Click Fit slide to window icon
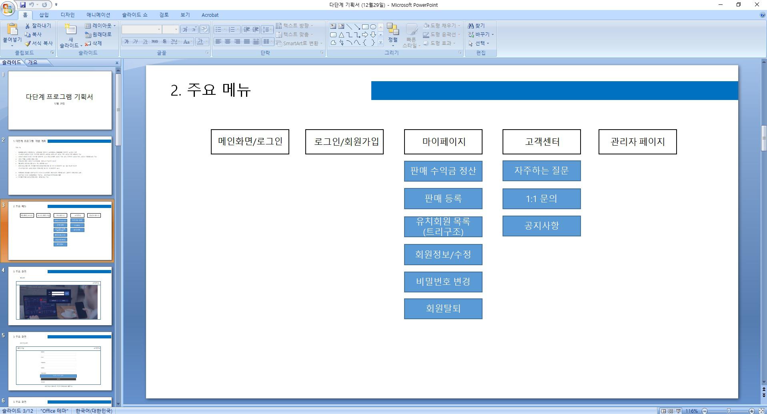The height and width of the screenshot is (414, 767). 762,411
